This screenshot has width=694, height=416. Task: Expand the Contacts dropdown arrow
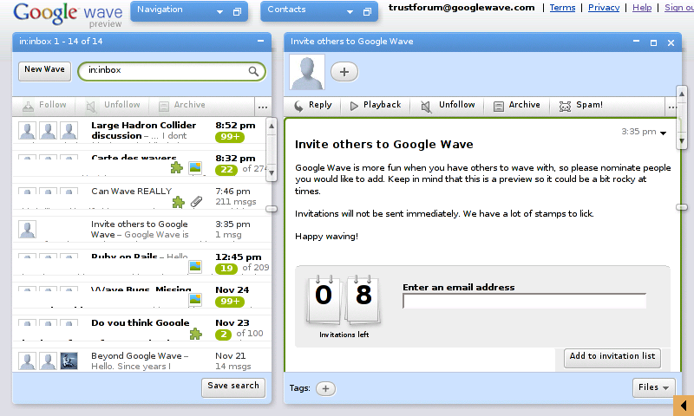point(350,12)
